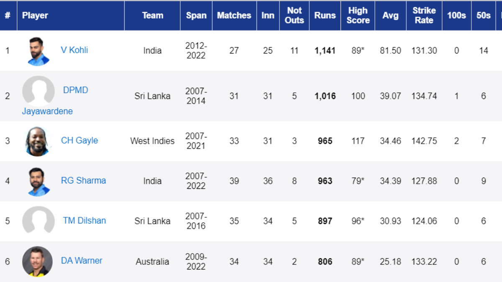Click DA Warner's player photo
The width and height of the screenshot is (502, 282).
point(38,262)
